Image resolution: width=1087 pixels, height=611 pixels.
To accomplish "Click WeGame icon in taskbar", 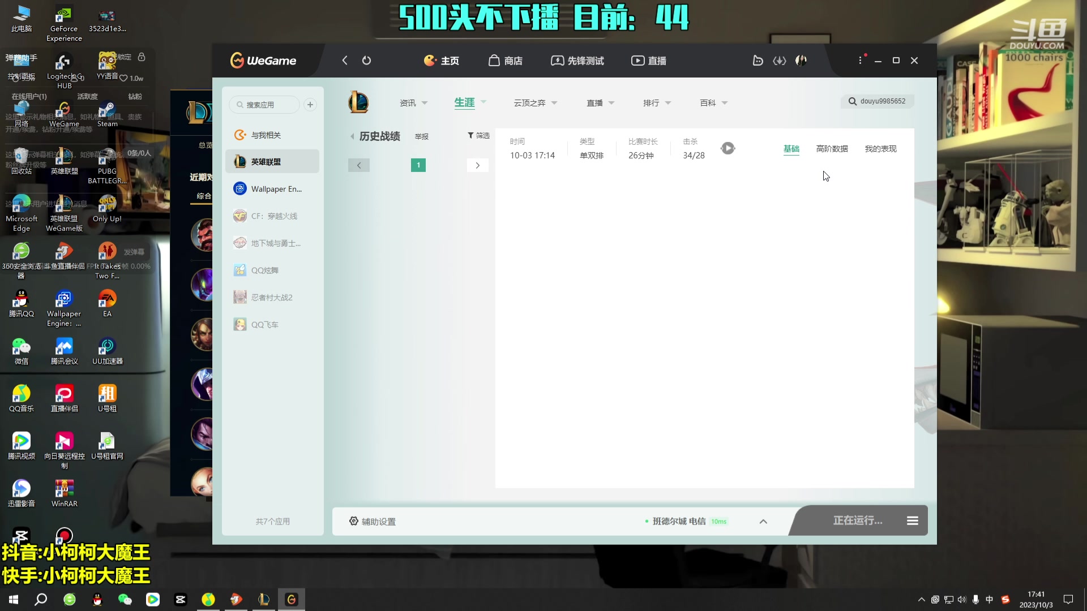I will (292, 600).
